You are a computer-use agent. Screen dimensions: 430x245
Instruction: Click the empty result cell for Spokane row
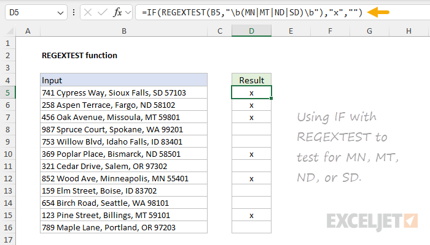coord(251,129)
